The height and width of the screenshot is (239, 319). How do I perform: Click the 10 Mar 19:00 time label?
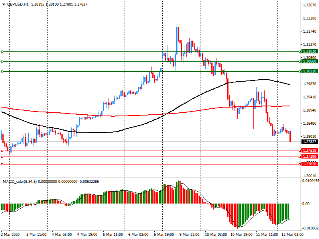coord(242,235)
